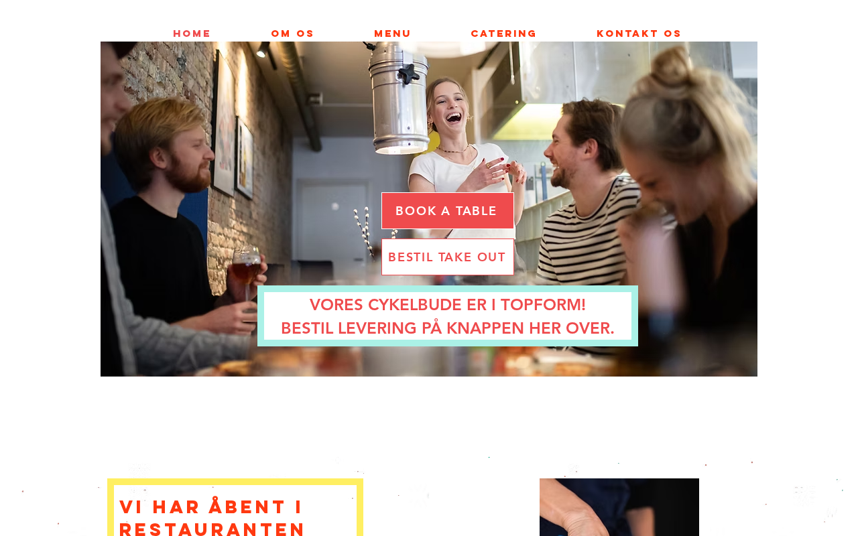The height and width of the screenshot is (536, 858).
Task: Click the VI HAR ÅBENT I RESTAURANTEN heading
Action: pos(212,517)
